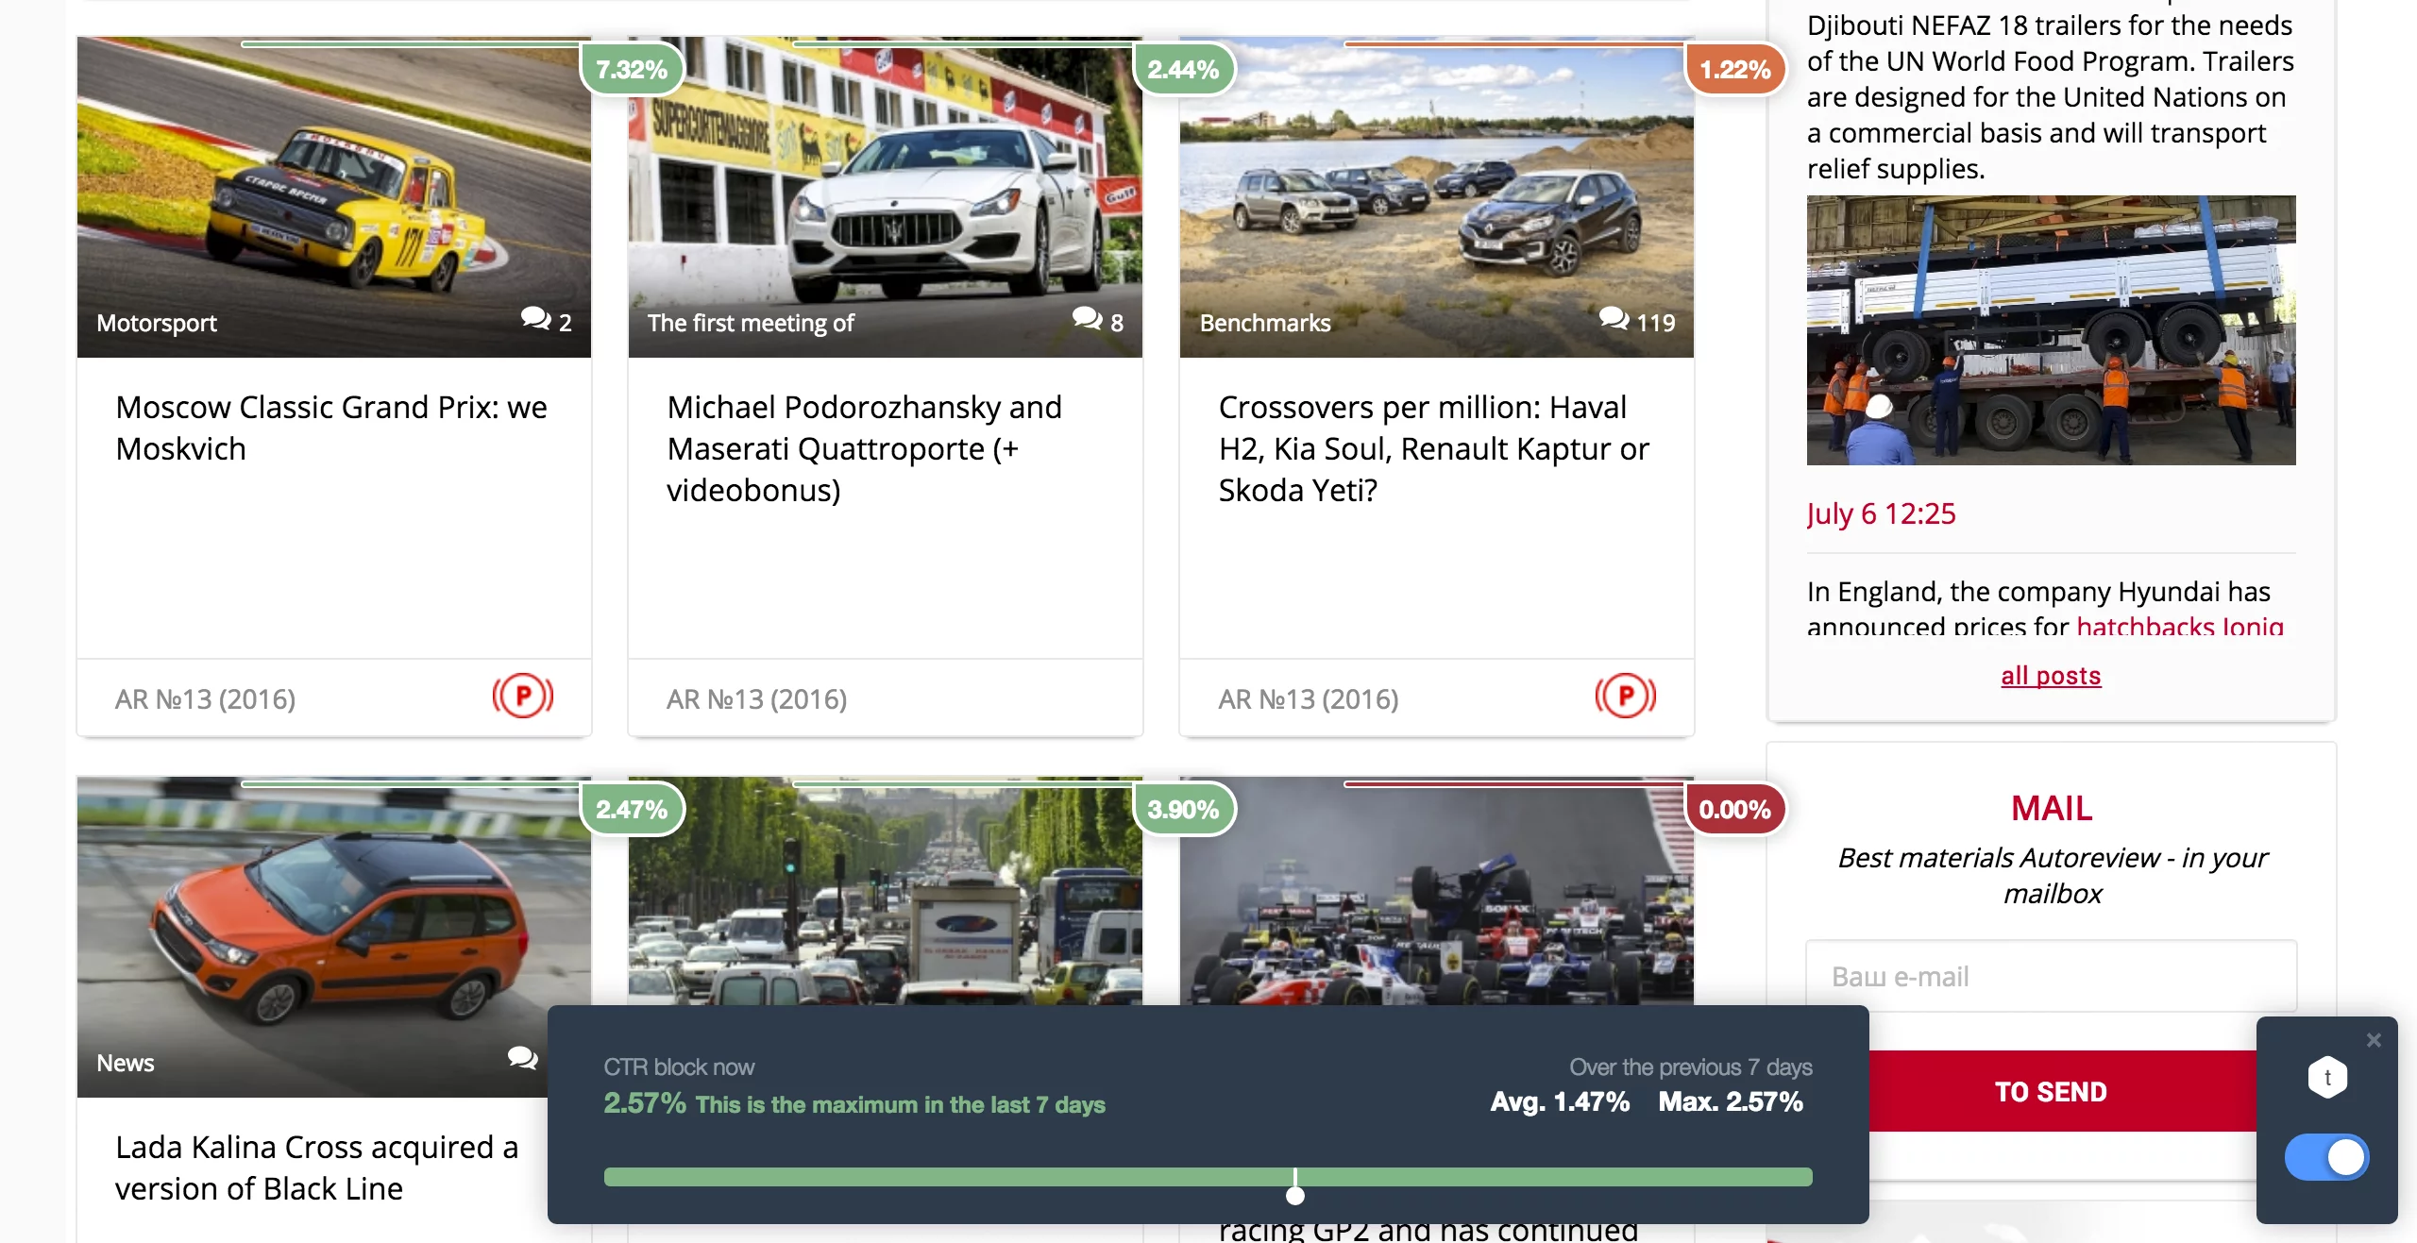Click the 2.47% CTR badge
The width and height of the screenshot is (2417, 1243).
pos(632,809)
